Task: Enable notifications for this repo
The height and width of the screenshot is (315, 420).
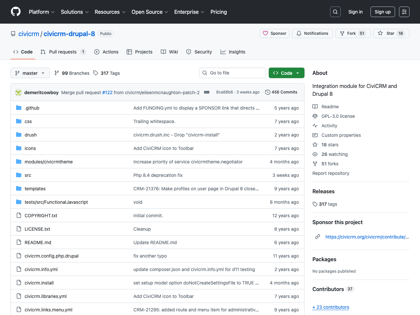Action: click(312, 33)
